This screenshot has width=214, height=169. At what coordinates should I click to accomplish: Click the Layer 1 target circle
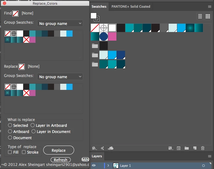point(204,166)
